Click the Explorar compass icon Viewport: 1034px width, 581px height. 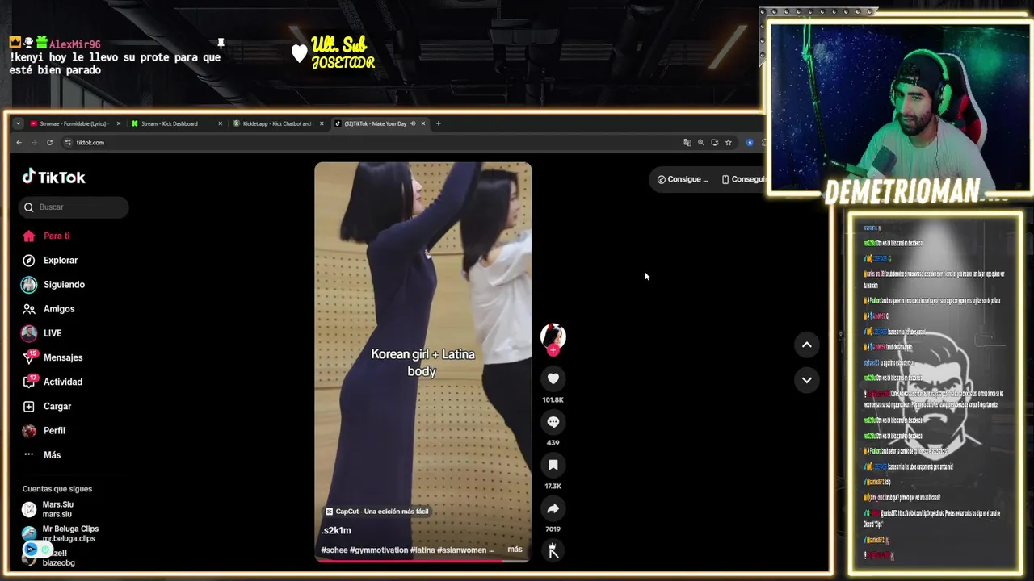point(29,260)
